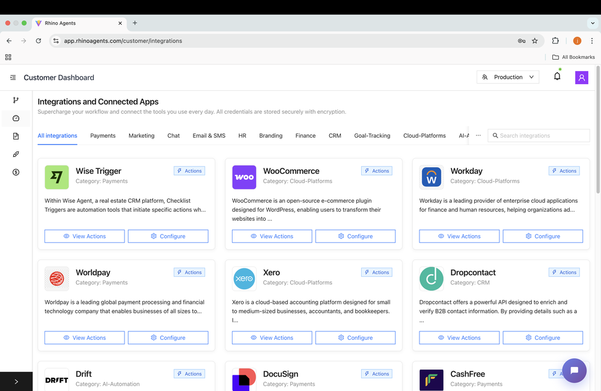601x391 pixels.
Task: Switch to the Payments tab
Action: point(103,135)
